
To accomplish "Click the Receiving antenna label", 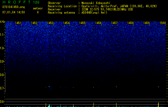I will 61,13.
